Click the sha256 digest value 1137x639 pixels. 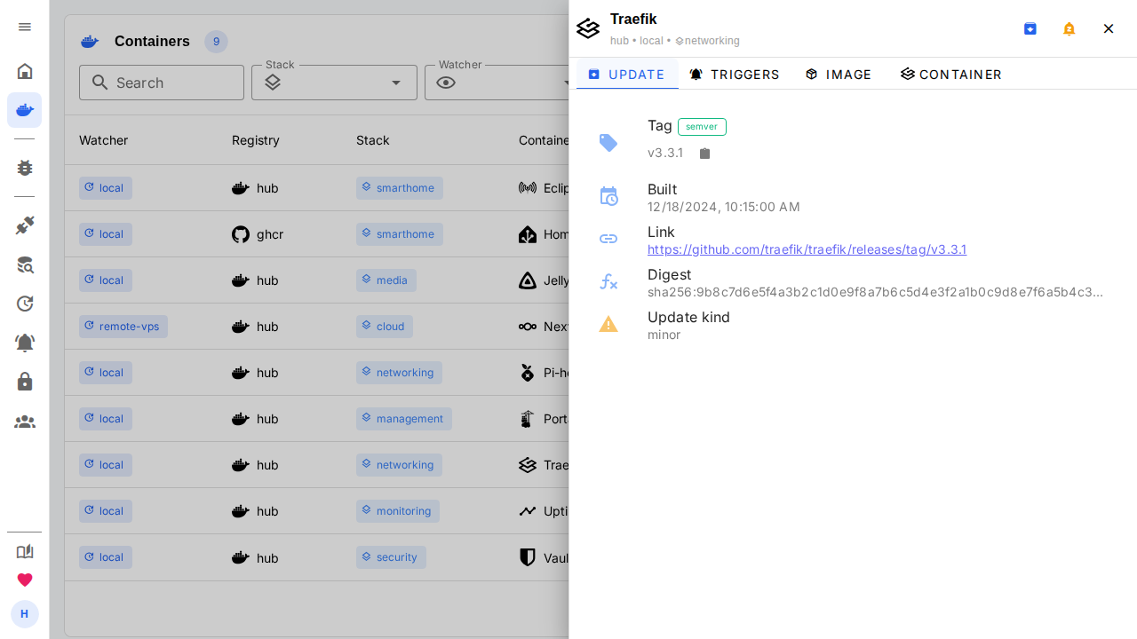(876, 292)
